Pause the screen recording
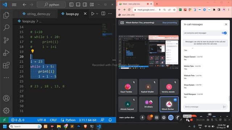This screenshot has width=232, height=130. 187,120
